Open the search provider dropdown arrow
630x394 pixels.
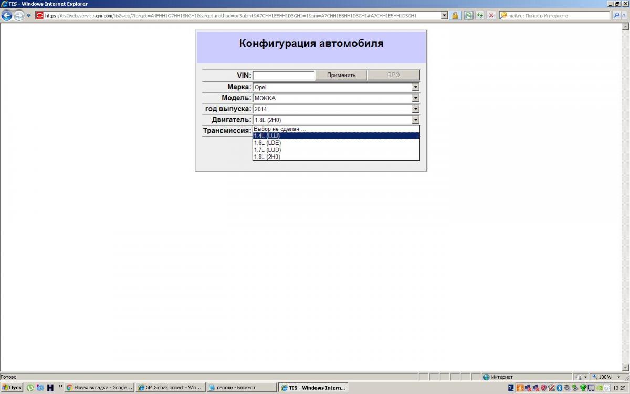[625, 16]
